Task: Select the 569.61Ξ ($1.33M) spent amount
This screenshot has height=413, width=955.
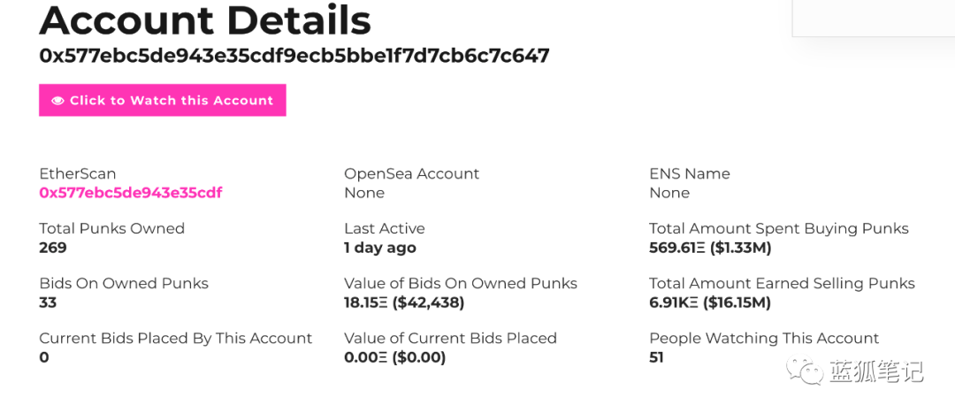Action: [x=710, y=248]
